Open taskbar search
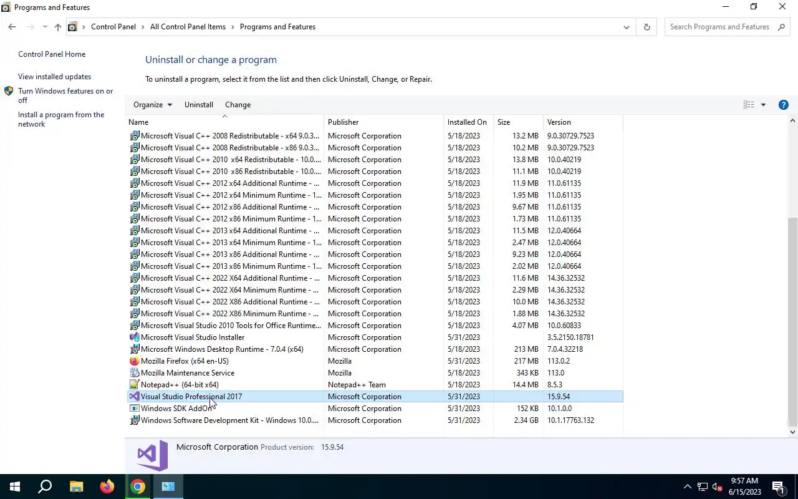The image size is (798, 499). (45, 487)
